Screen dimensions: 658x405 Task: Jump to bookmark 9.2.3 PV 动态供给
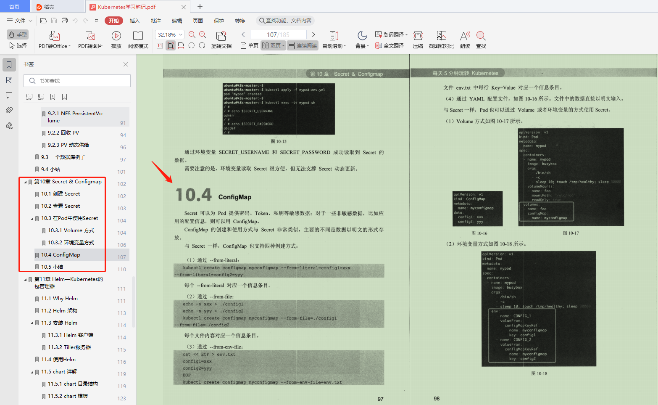[x=68, y=145]
